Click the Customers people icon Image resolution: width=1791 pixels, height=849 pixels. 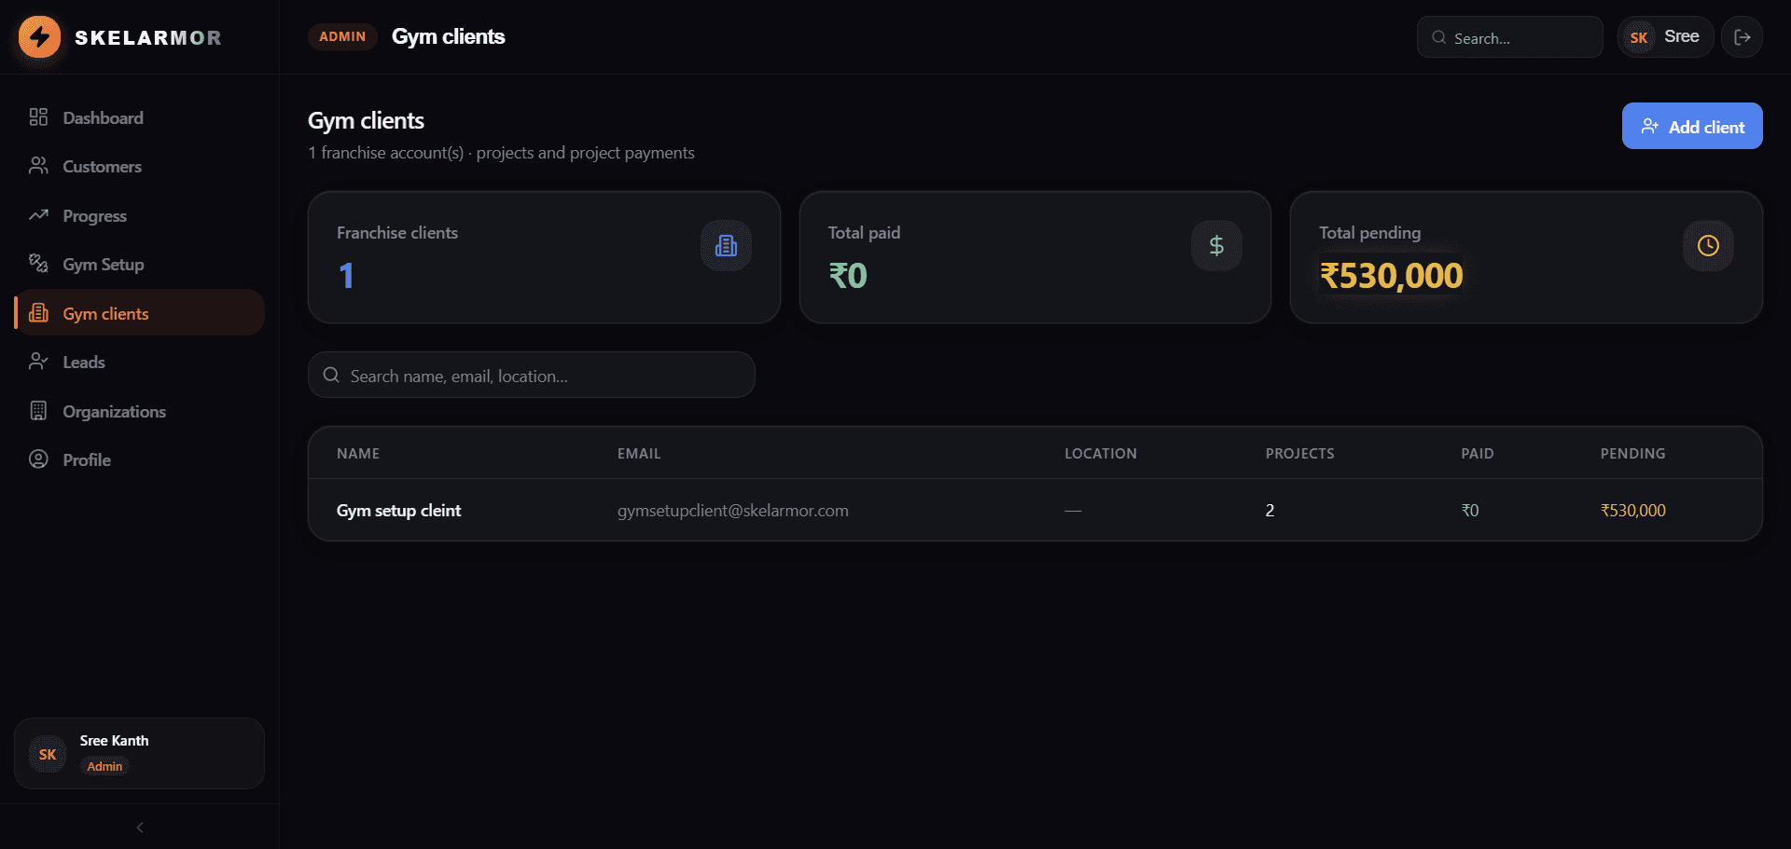pos(38,166)
